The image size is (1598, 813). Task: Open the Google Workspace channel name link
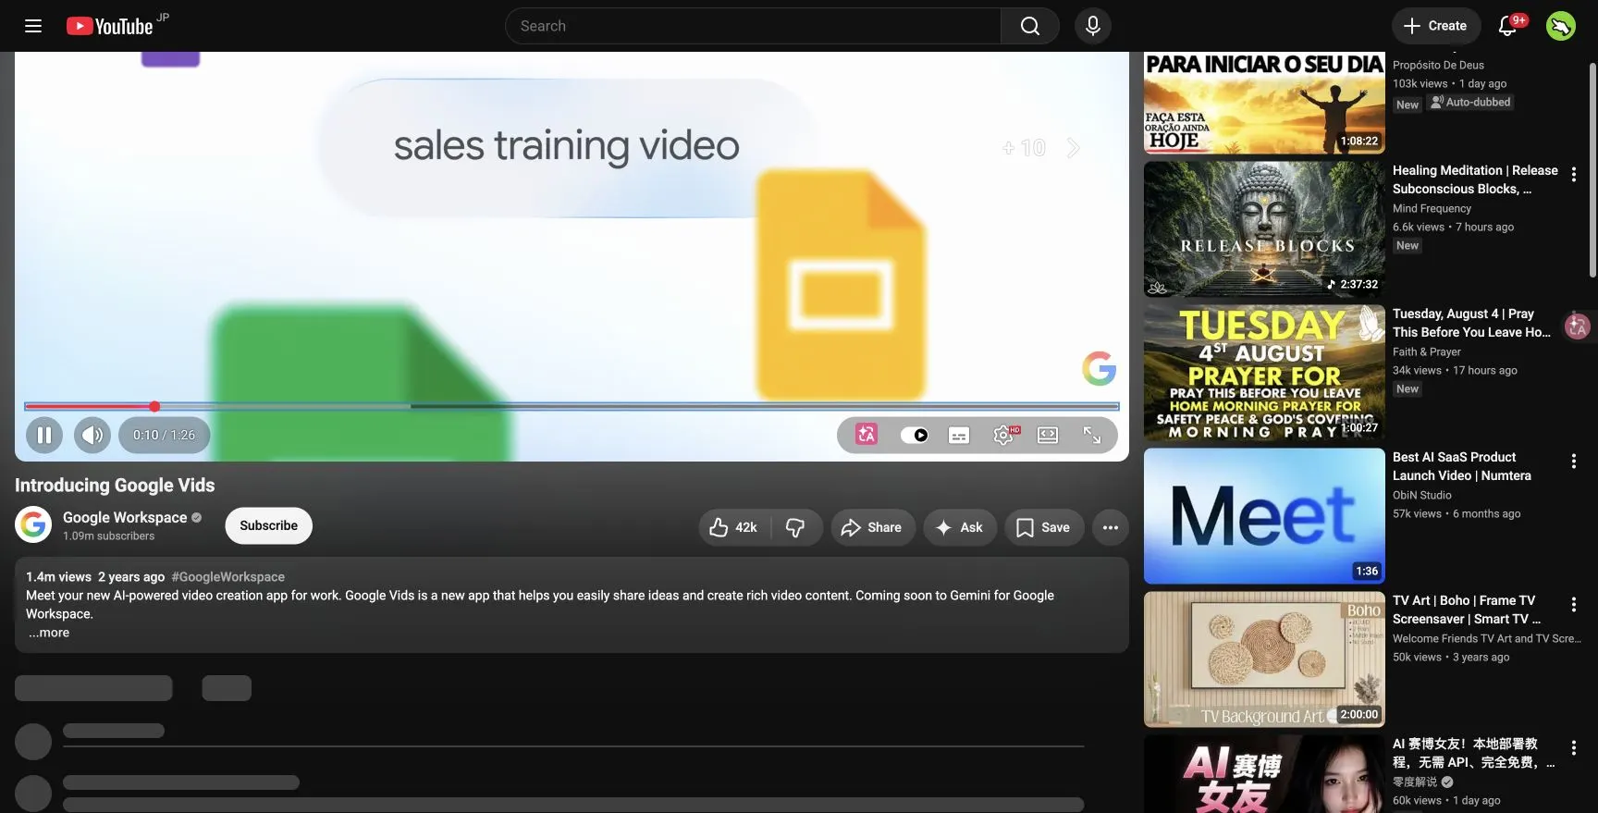[125, 517]
